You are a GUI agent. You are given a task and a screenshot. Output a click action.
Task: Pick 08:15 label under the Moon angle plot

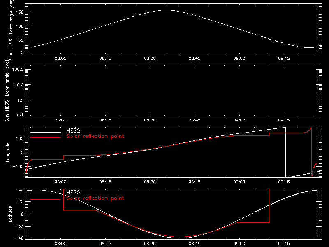pos(105,120)
